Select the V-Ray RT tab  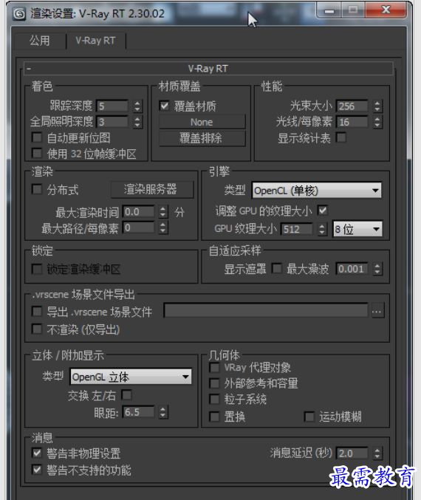(x=96, y=41)
